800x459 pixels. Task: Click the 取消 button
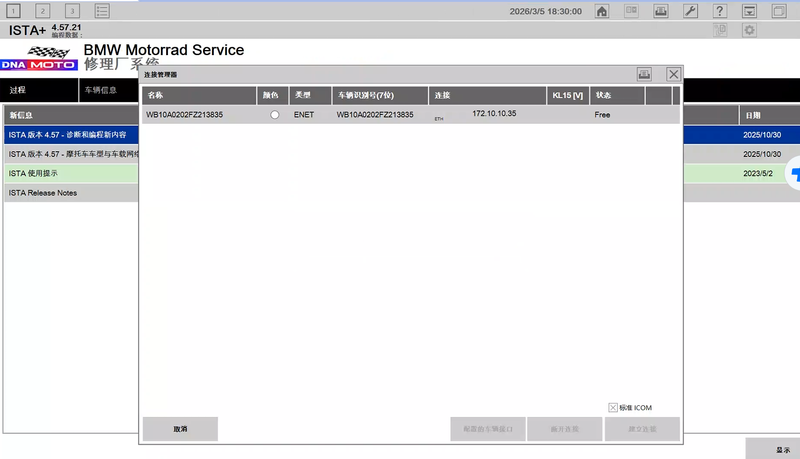coord(180,429)
